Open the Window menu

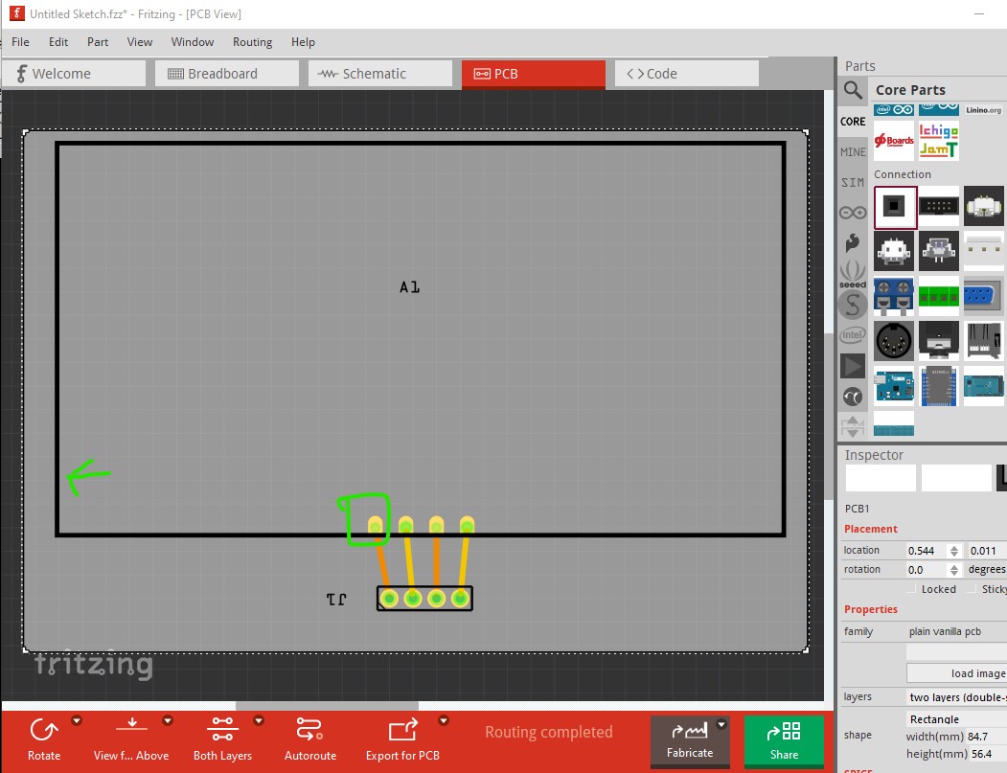[192, 42]
